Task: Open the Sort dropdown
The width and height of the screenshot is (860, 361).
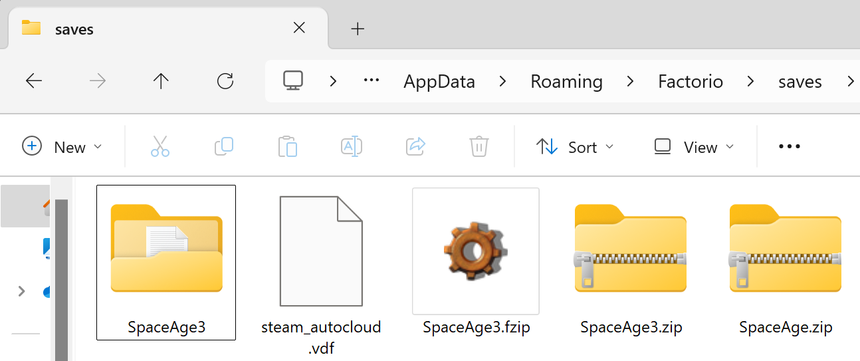Action: point(574,147)
